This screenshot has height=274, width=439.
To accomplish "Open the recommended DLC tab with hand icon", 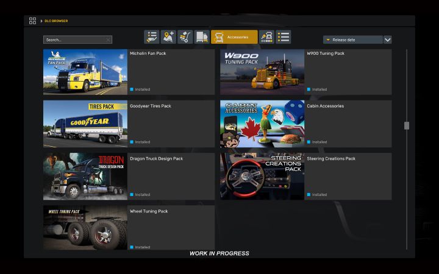I will pyautogui.click(x=151, y=37).
